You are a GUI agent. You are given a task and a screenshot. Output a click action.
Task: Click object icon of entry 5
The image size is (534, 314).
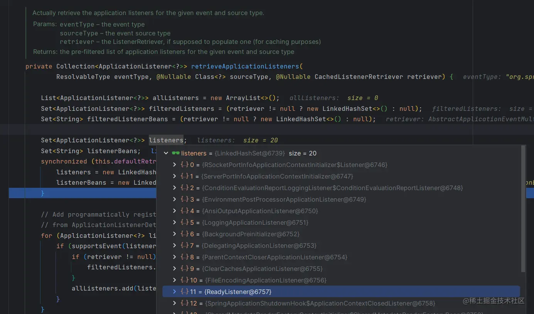(184, 222)
